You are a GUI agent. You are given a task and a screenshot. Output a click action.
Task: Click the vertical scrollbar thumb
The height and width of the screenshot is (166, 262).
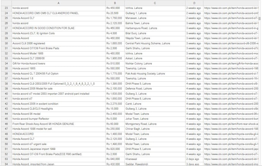point(259,18)
